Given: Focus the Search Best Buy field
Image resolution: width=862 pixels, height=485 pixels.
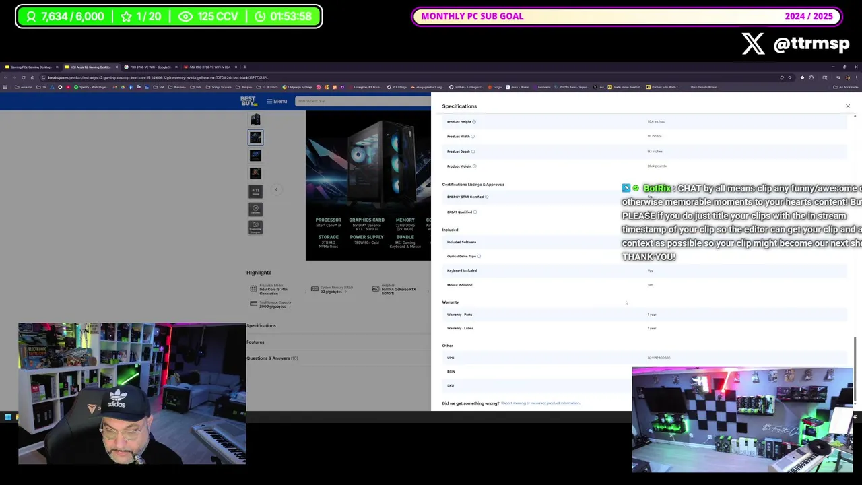Looking at the screenshot, I should pyautogui.click(x=364, y=101).
